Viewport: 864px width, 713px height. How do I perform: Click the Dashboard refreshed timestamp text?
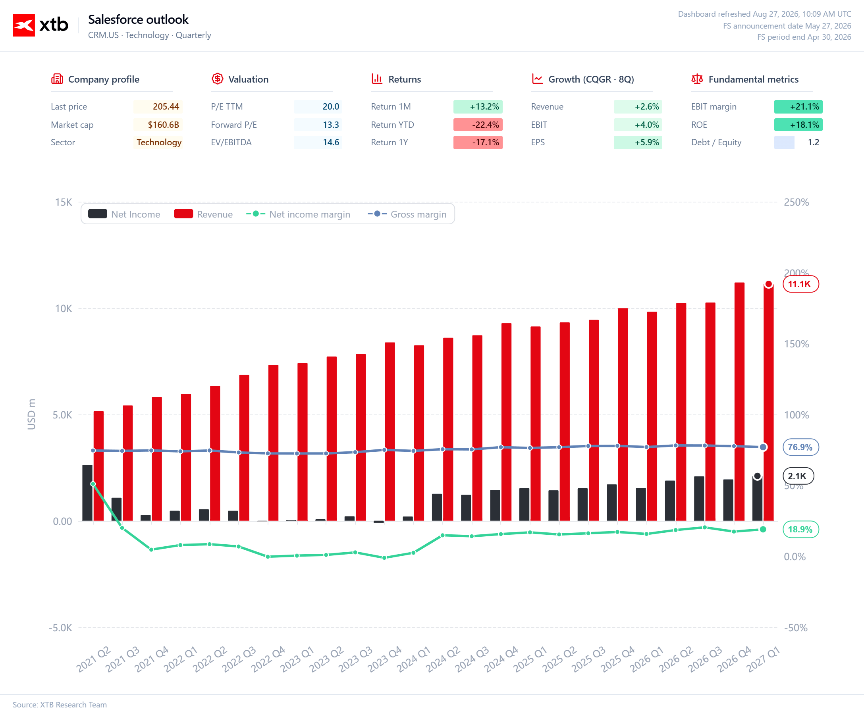click(x=765, y=14)
